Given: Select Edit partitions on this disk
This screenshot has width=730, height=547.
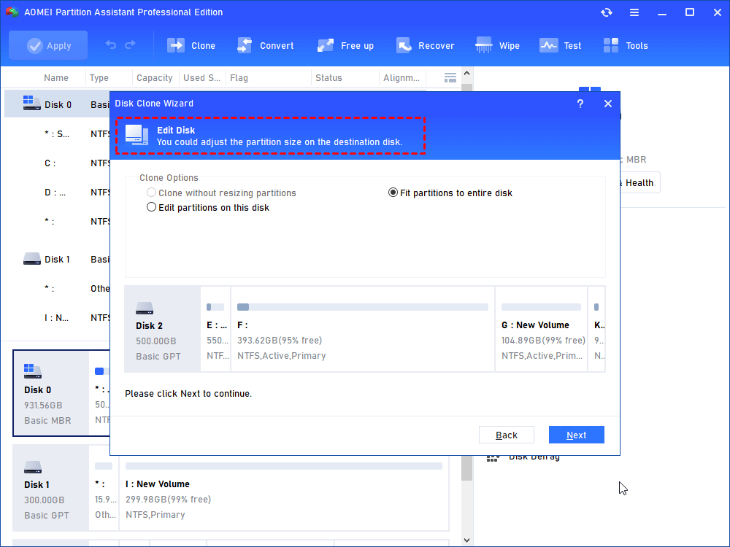Looking at the screenshot, I should [207, 207].
